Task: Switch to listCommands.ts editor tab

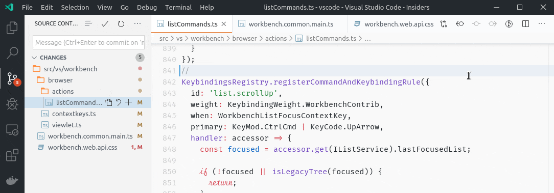Action: [x=192, y=24]
